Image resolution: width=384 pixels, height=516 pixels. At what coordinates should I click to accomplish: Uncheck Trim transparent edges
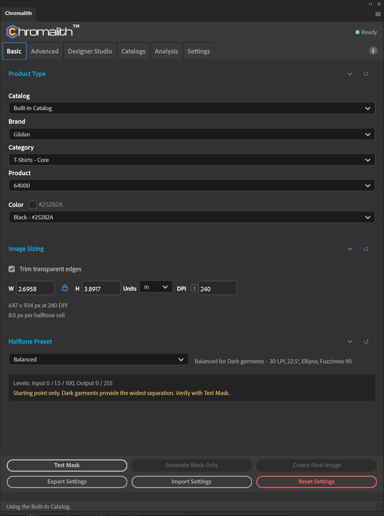click(x=12, y=269)
